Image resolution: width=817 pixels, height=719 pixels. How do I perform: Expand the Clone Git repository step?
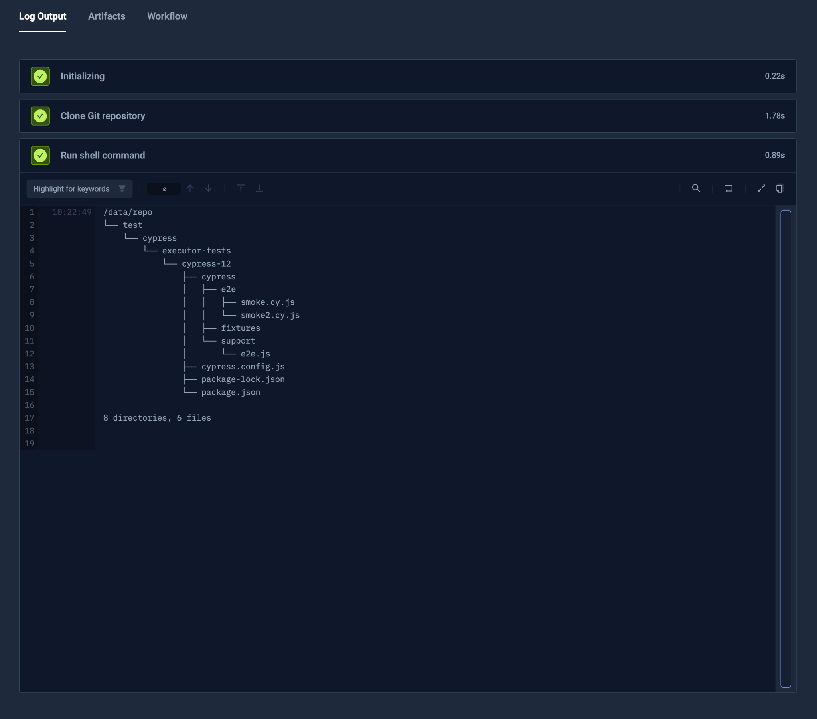tap(103, 116)
